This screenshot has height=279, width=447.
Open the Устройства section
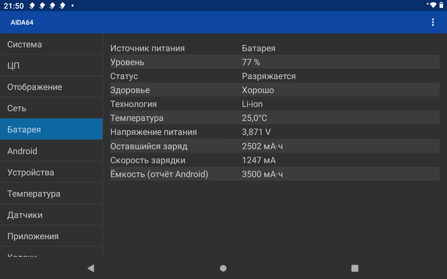coord(51,172)
